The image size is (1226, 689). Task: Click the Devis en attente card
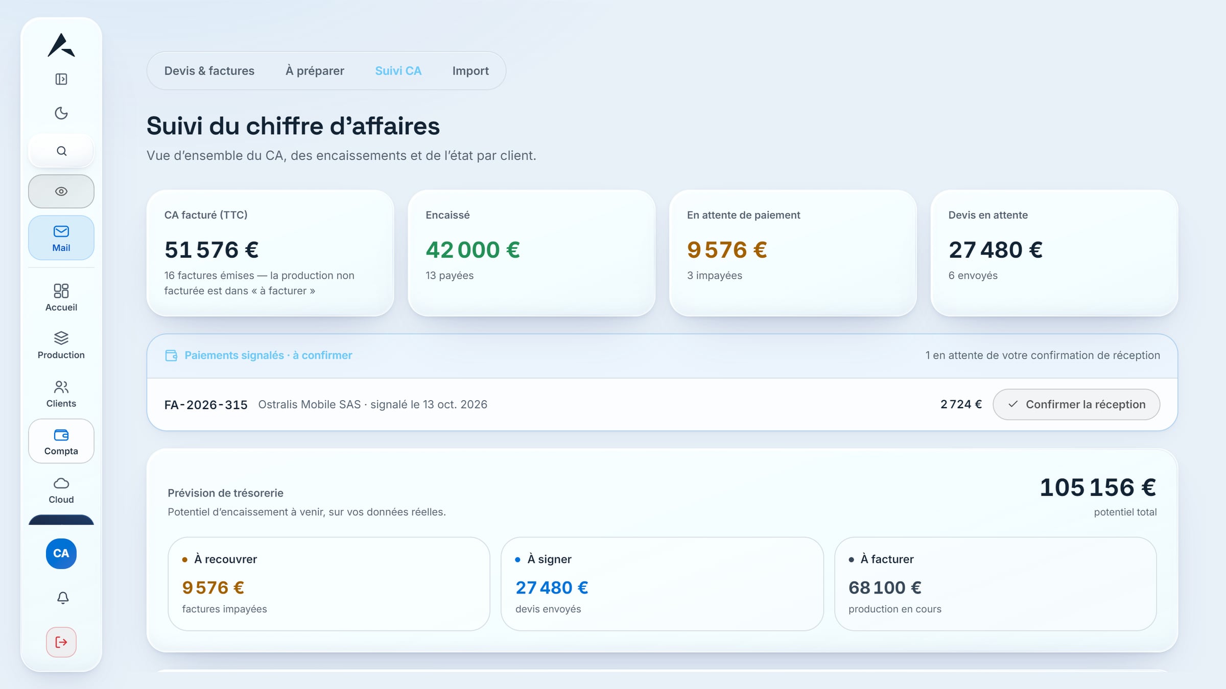click(1054, 253)
